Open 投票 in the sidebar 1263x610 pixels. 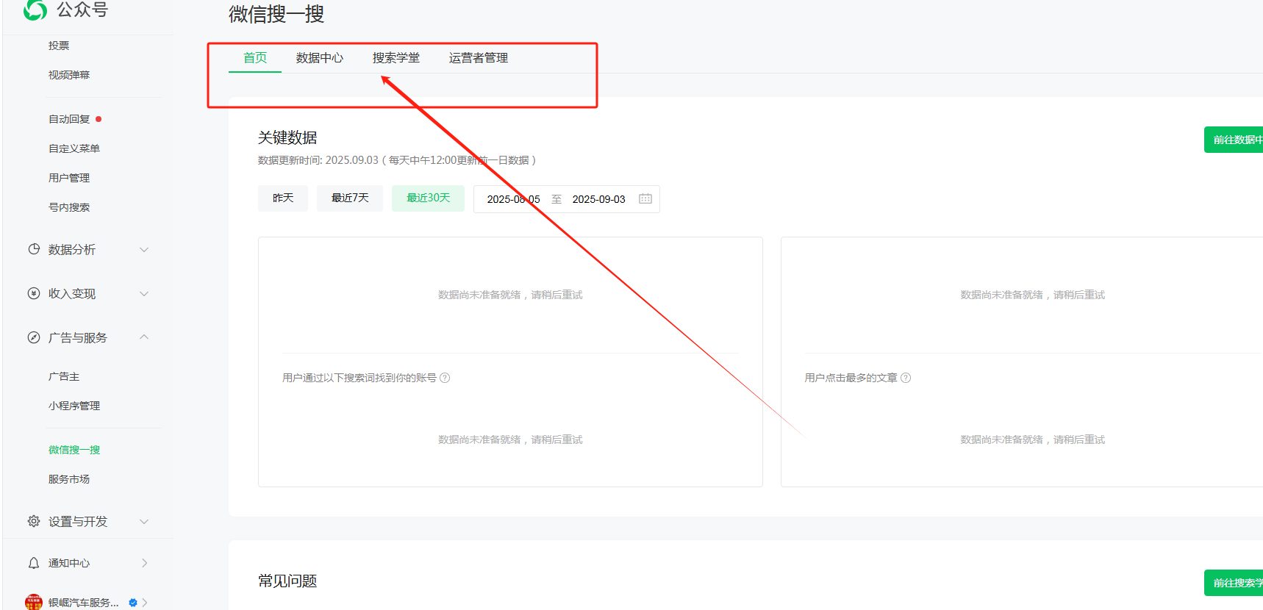pyautogui.click(x=59, y=46)
